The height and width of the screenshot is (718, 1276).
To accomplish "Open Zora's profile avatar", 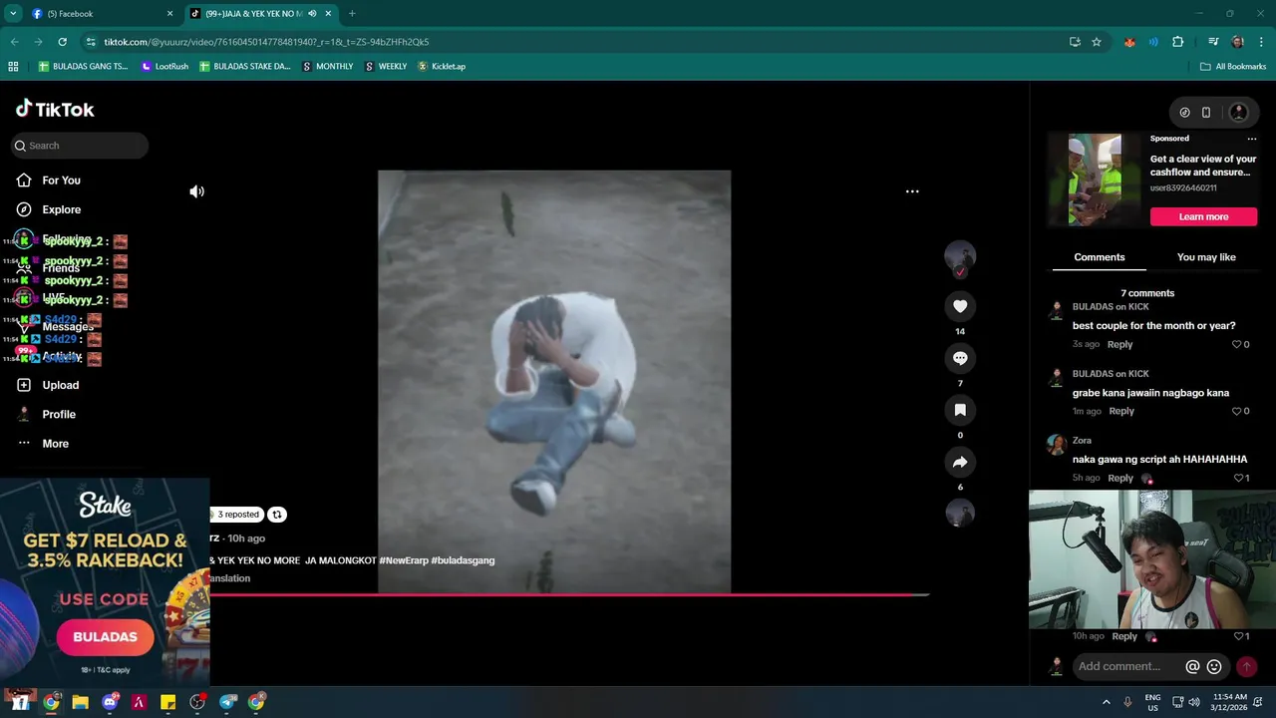I will pyautogui.click(x=1056, y=445).
